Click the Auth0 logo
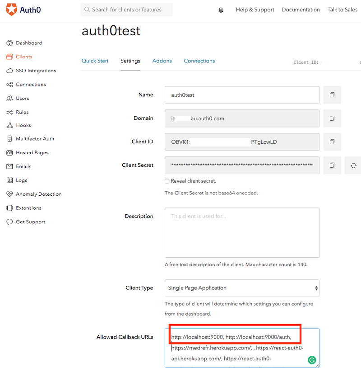The image size is (361, 368). pos(23,9)
